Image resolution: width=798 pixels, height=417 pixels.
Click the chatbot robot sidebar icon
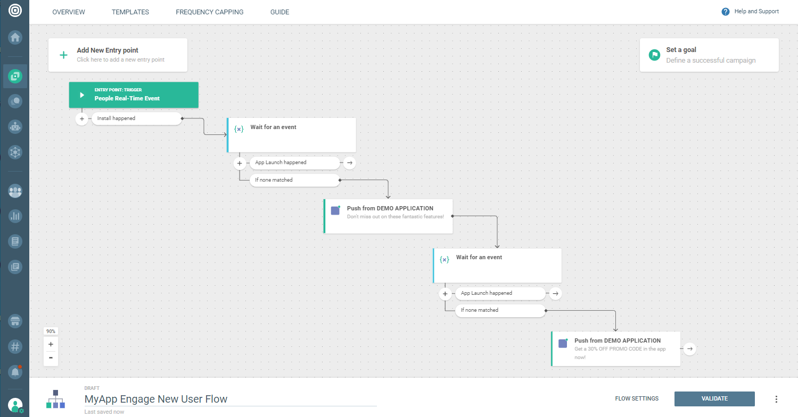[15, 126]
